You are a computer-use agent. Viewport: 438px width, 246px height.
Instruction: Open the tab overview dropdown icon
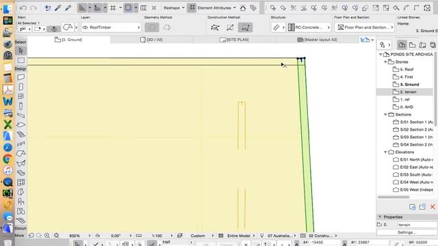click(367, 40)
